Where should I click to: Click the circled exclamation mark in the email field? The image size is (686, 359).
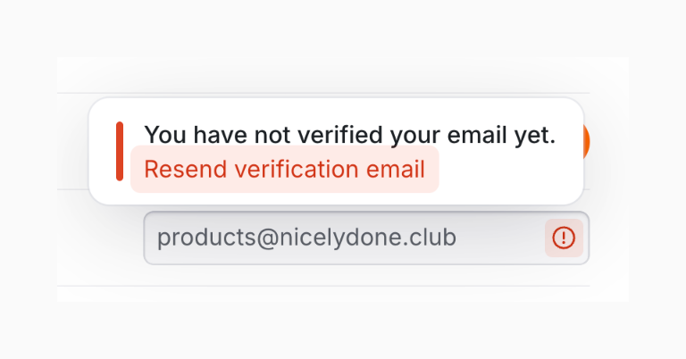[x=564, y=238]
